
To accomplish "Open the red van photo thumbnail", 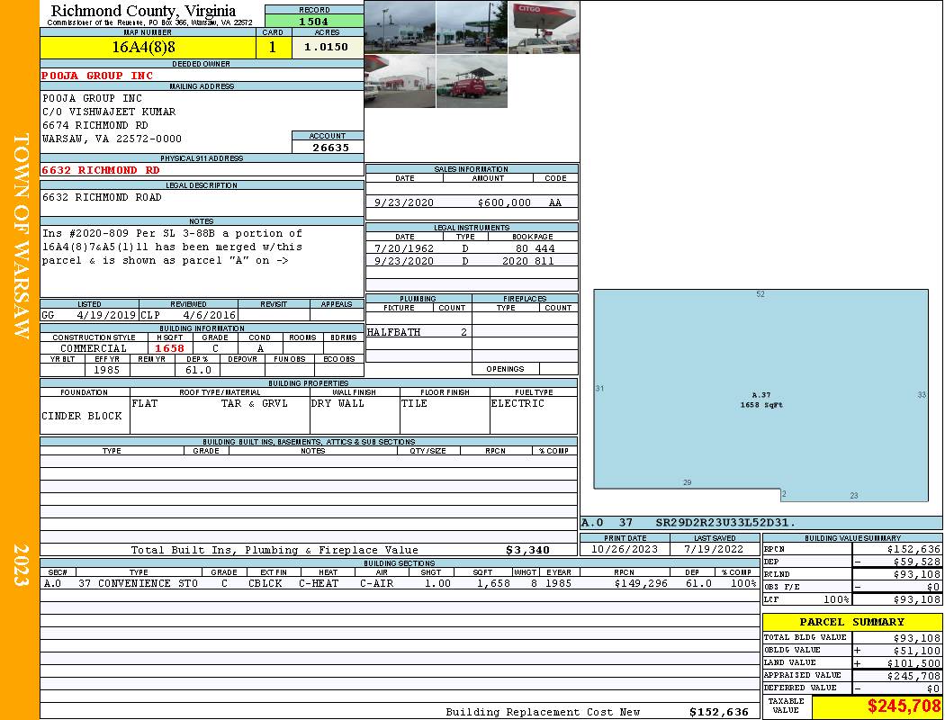I will [x=472, y=82].
